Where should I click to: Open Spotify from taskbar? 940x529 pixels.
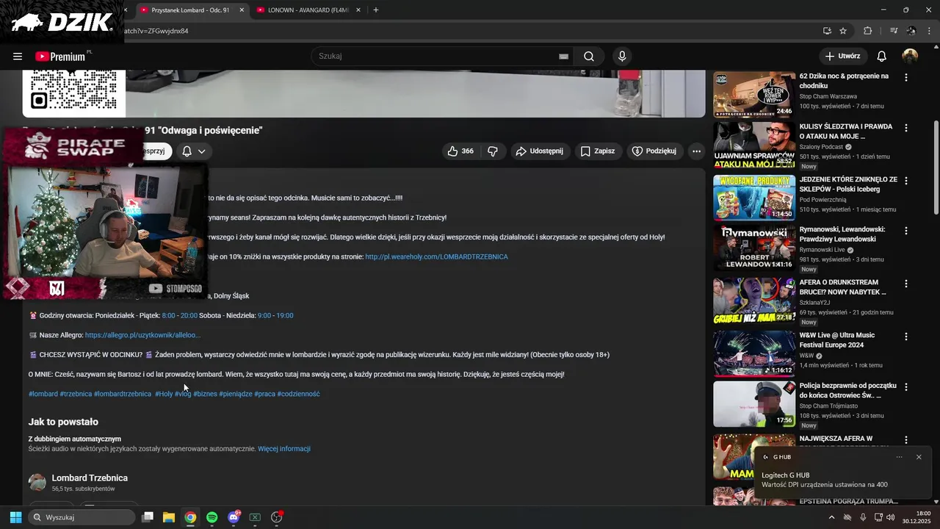(212, 517)
